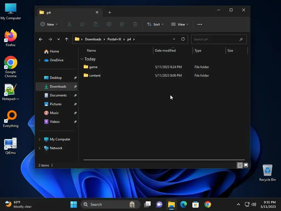The height and width of the screenshot is (211, 281).
Task: Expand My Computer tree node
Action: coord(40,139)
